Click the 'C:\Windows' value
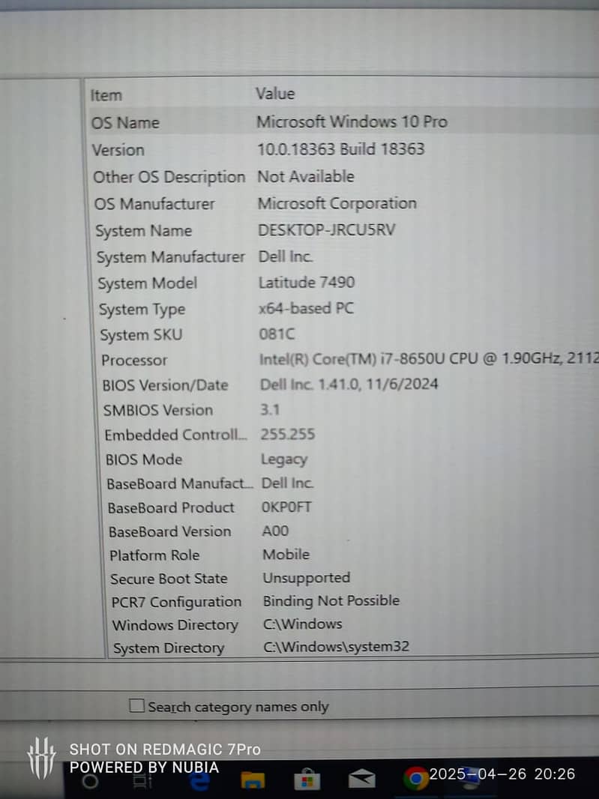The width and height of the screenshot is (599, 799). click(303, 624)
